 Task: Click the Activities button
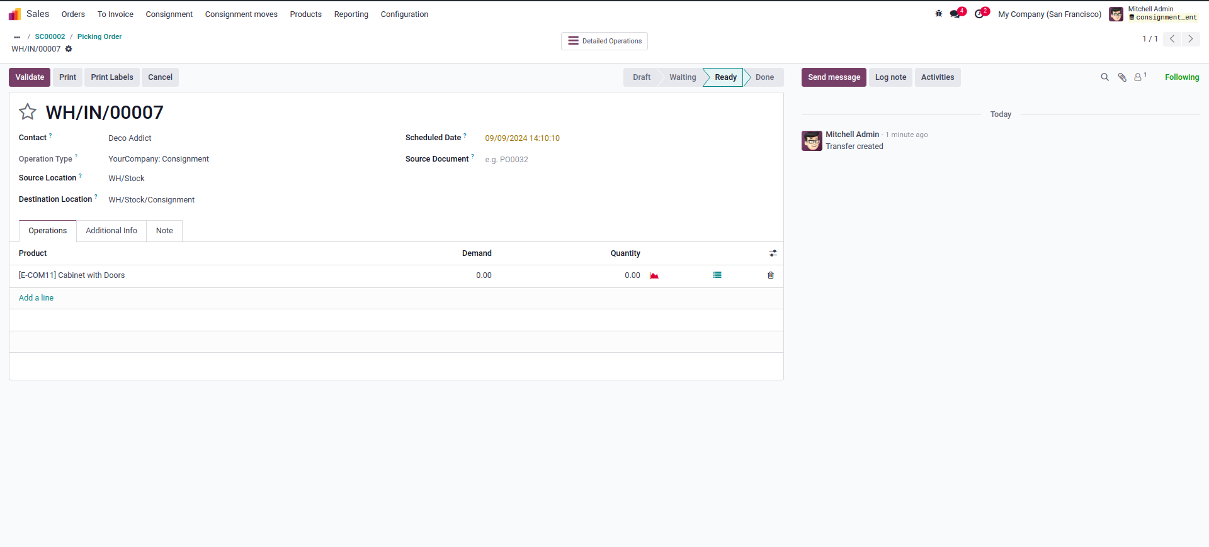click(938, 77)
